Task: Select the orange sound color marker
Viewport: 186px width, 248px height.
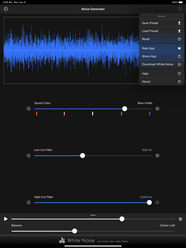Action: coord(37,114)
